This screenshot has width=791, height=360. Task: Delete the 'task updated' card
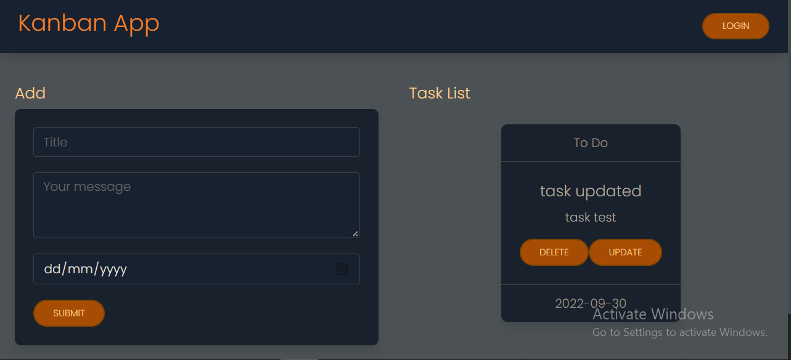[x=554, y=252]
